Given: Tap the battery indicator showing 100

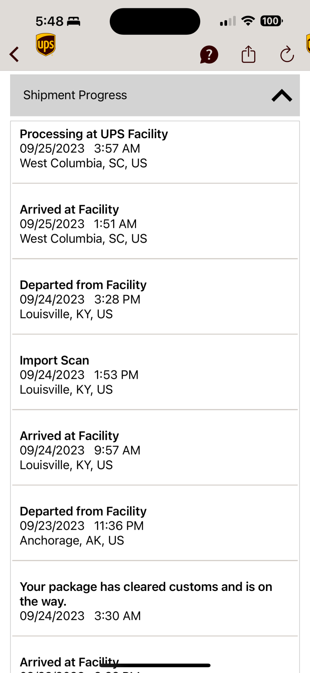Looking at the screenshot, I should pyautogui.click(x=271, y=21).
